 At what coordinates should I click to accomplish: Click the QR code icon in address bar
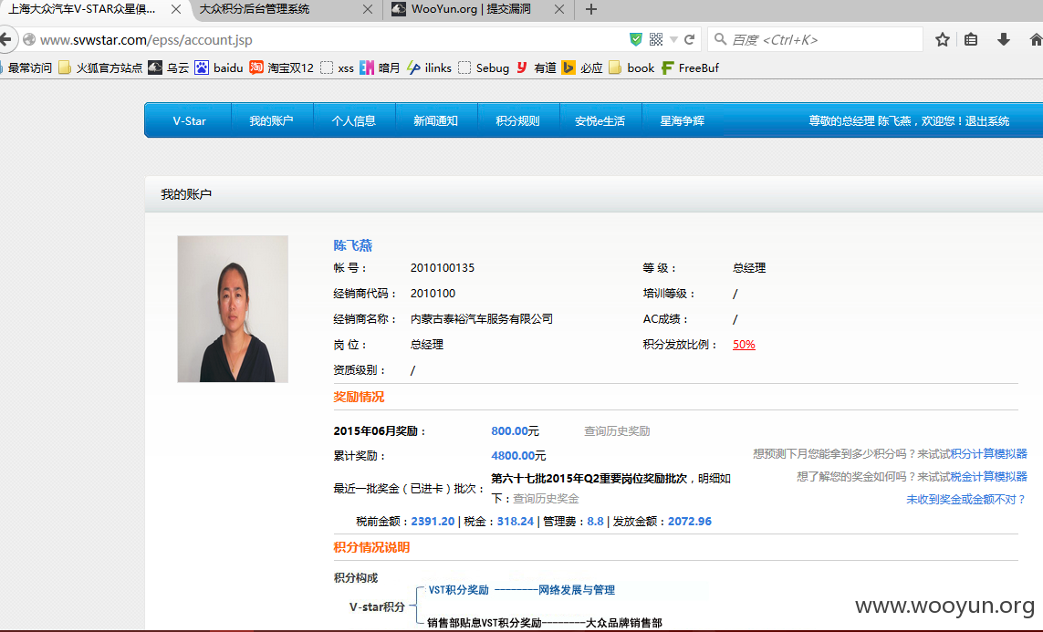tap(656, 40)
